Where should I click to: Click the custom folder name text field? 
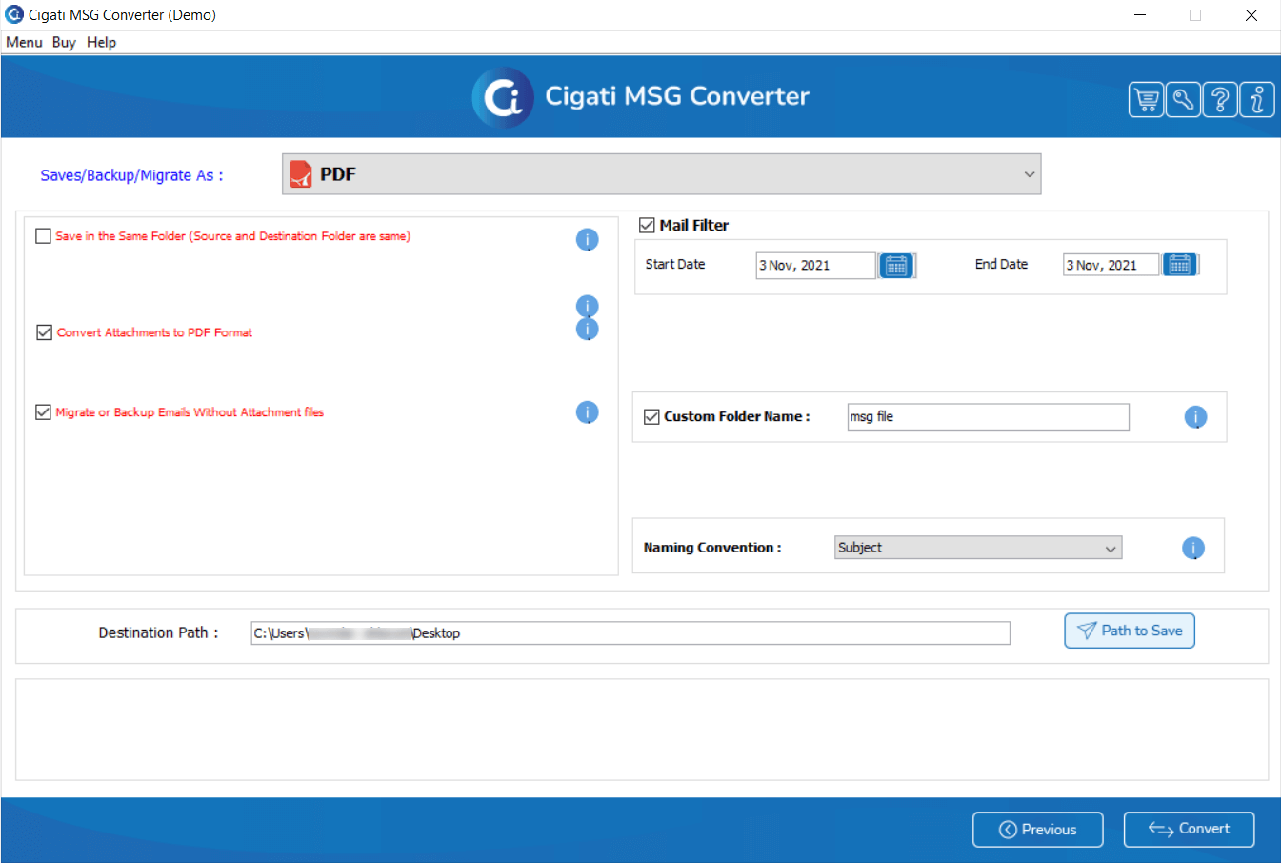988,417
